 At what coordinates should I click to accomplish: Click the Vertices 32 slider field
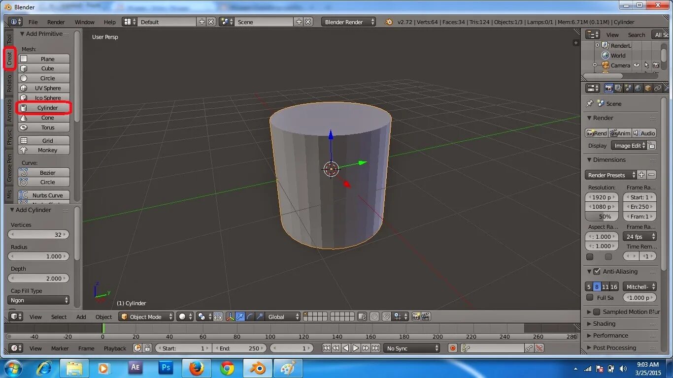coord(38,234)
